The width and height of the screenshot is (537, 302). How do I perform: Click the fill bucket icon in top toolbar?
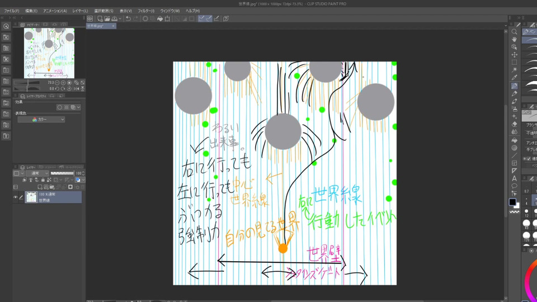(x=160, y=18)
